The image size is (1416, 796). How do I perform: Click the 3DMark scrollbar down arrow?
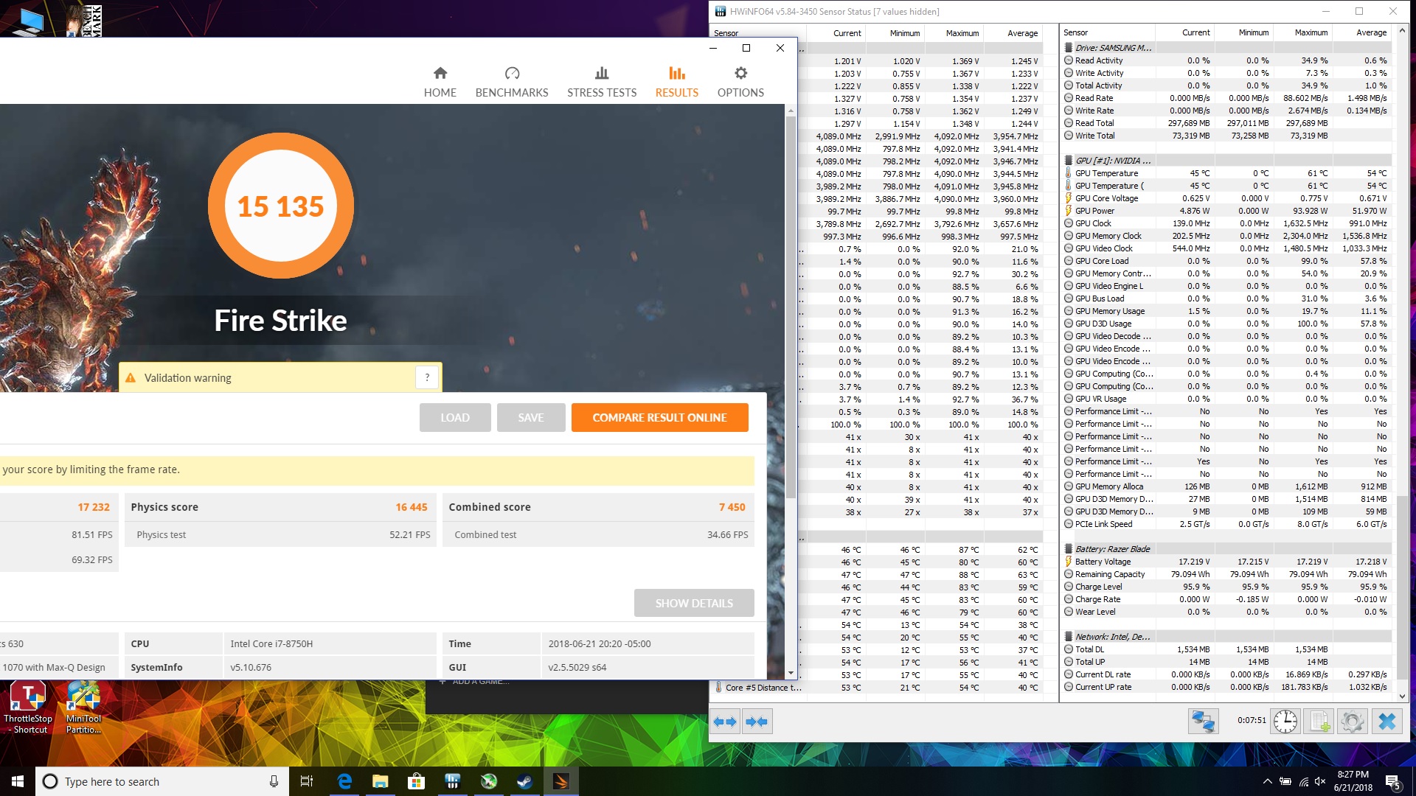click(791, 672)
